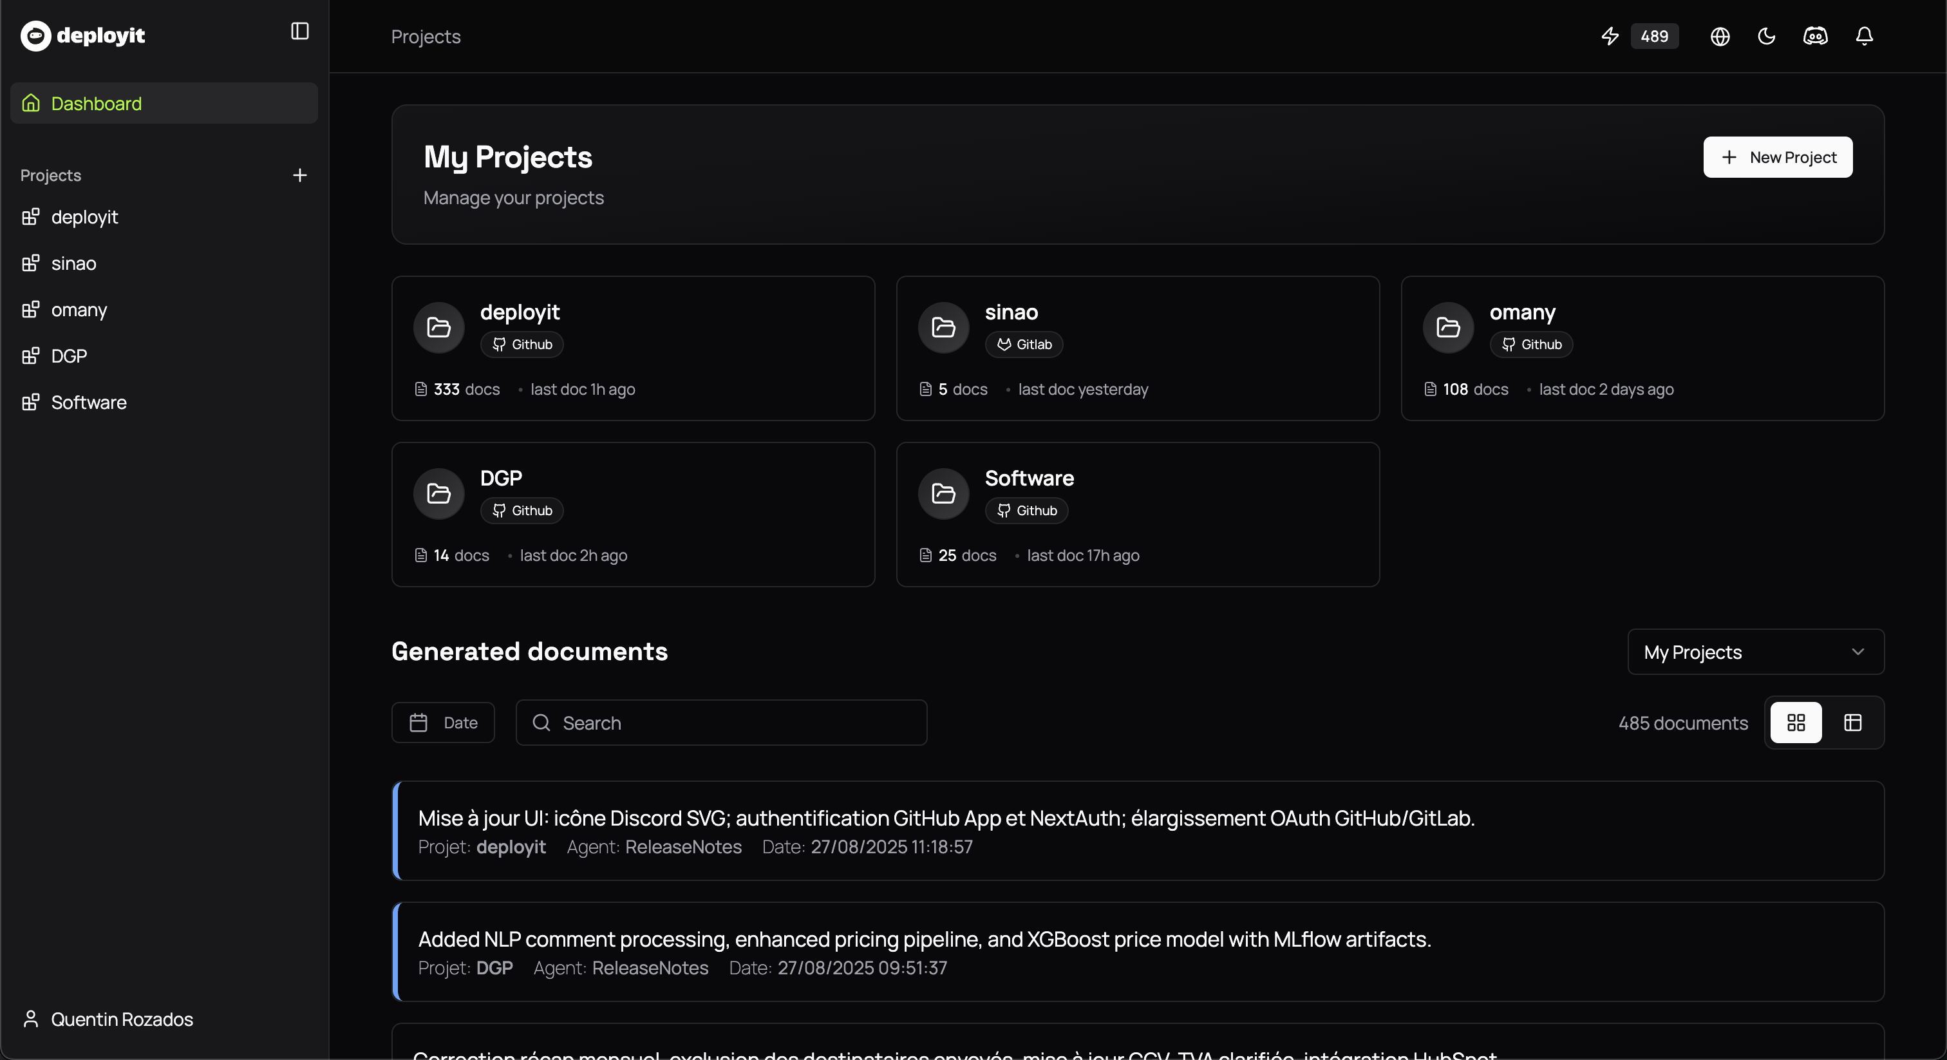This screenshot has height=1060, width=1947.
Task: Switch to grid view layout
Action: point(1796,723)
